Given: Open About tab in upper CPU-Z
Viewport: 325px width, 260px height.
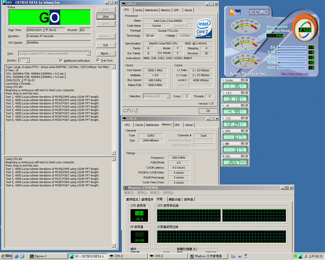Looking at the screenshot, I should click(188, 10).
